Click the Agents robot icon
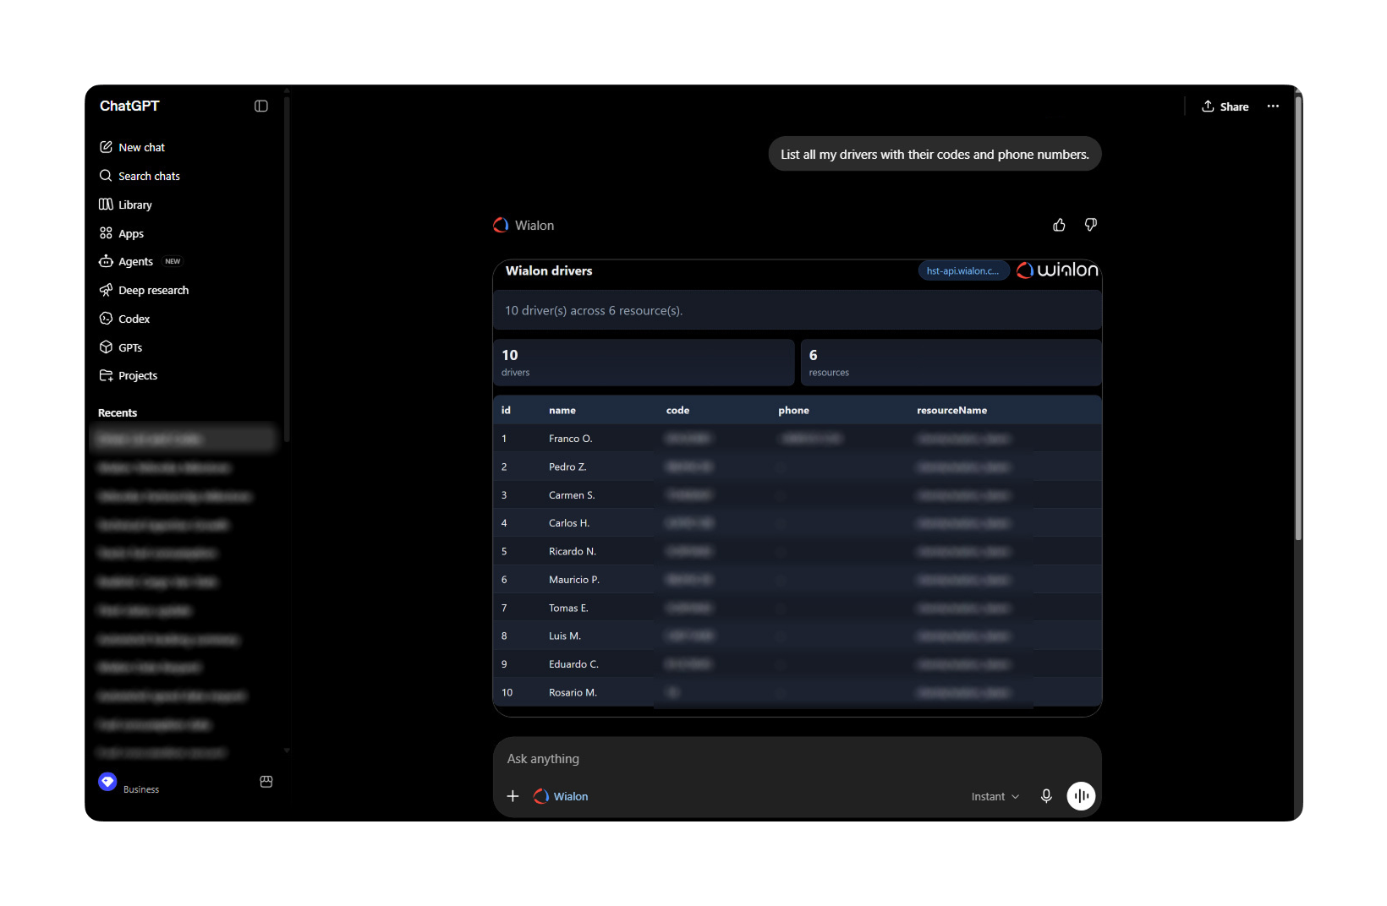This screenshot has width=1387, height=906. point(106,261)
